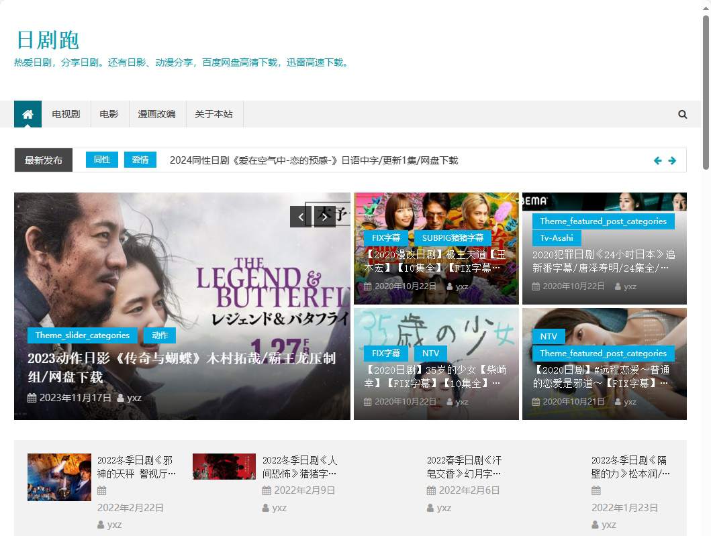Click Theme_featured_post_categories tag below NTV
Image resolution: width=711 pixels, height=536 pixels.
coord(603,354)
